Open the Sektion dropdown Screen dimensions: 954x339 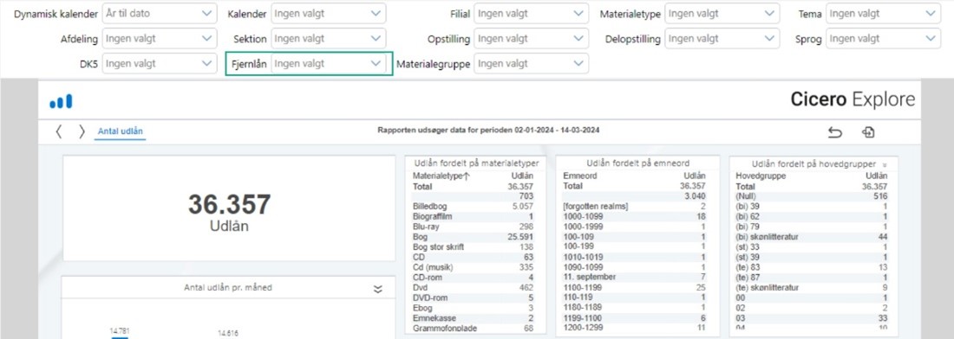coord(329,38)
